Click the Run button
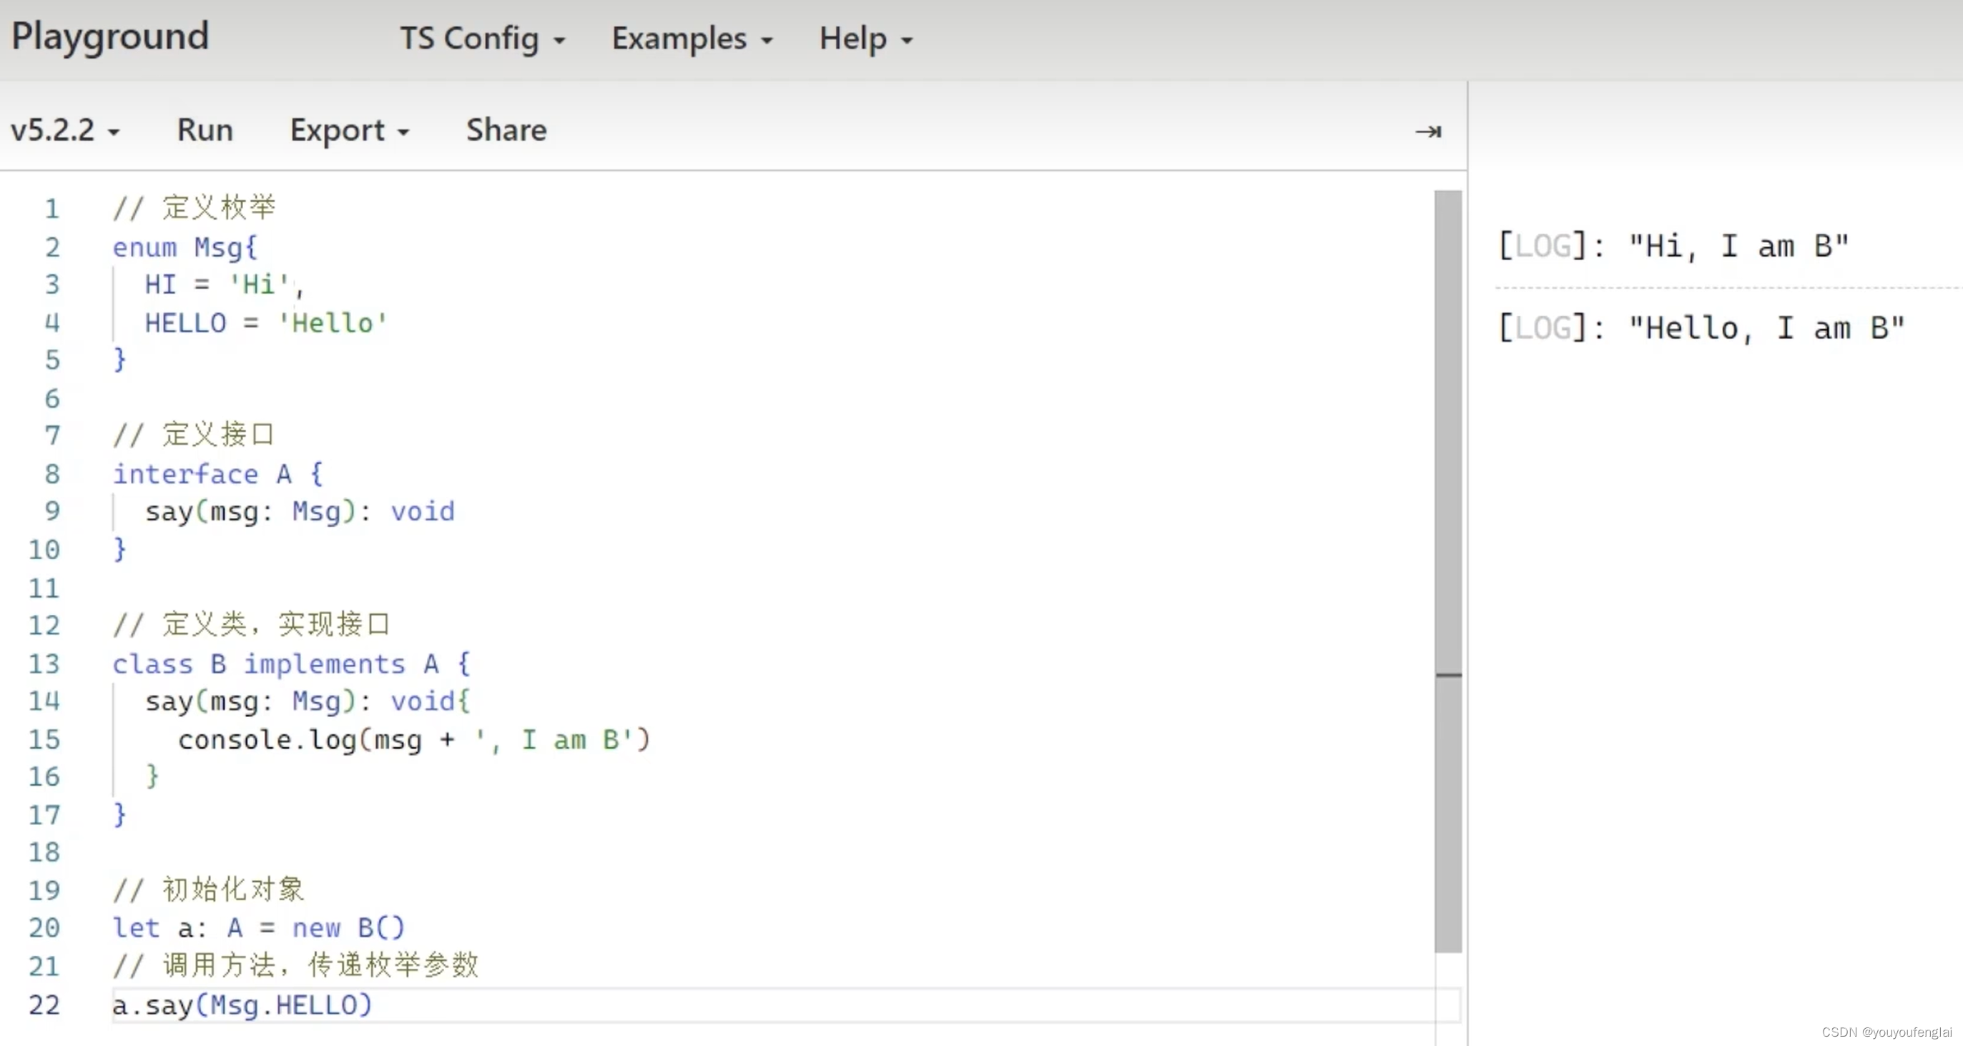The image size is (1963, 1046). (205, 129)
